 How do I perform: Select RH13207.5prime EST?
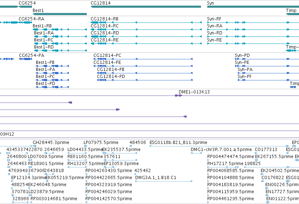tap(77, 167)
